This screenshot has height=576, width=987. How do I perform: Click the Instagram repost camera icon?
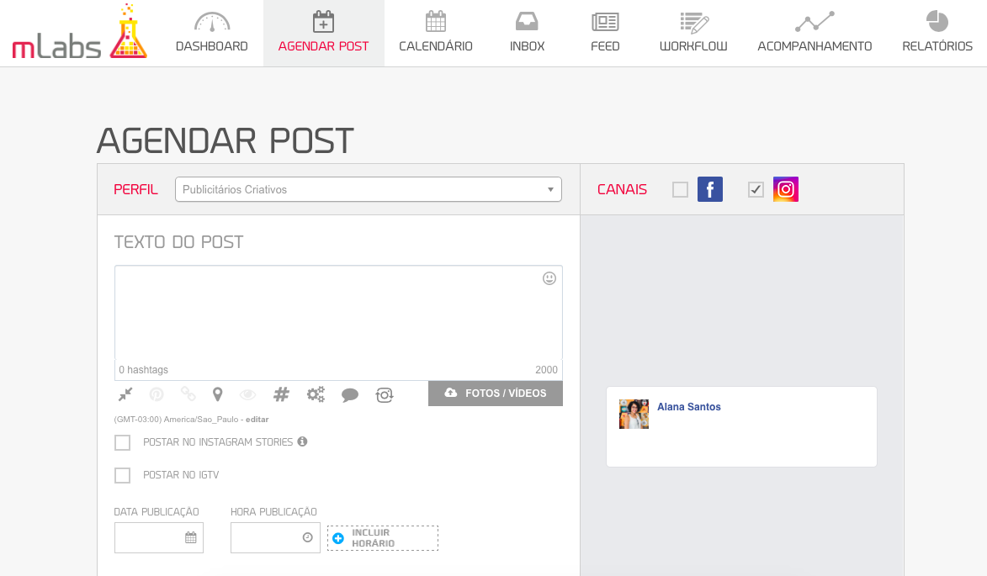385,394
